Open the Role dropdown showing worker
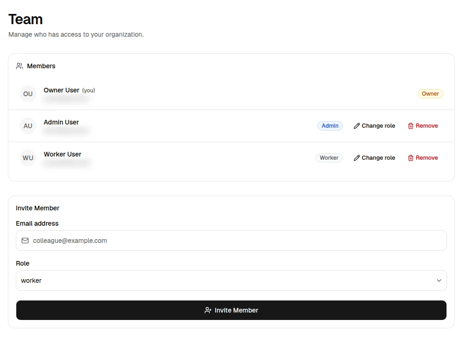This screenshot has height=339, width=460. click(x=231, y=280)
